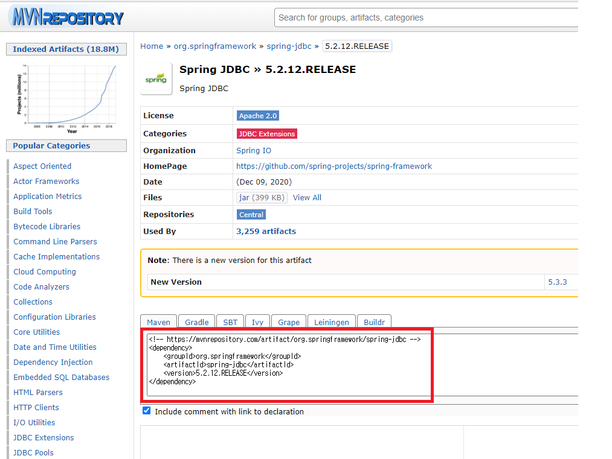The image size is (612, 459).
Task: Switch to the Maven tab
Action: click(x=158, y=322)
